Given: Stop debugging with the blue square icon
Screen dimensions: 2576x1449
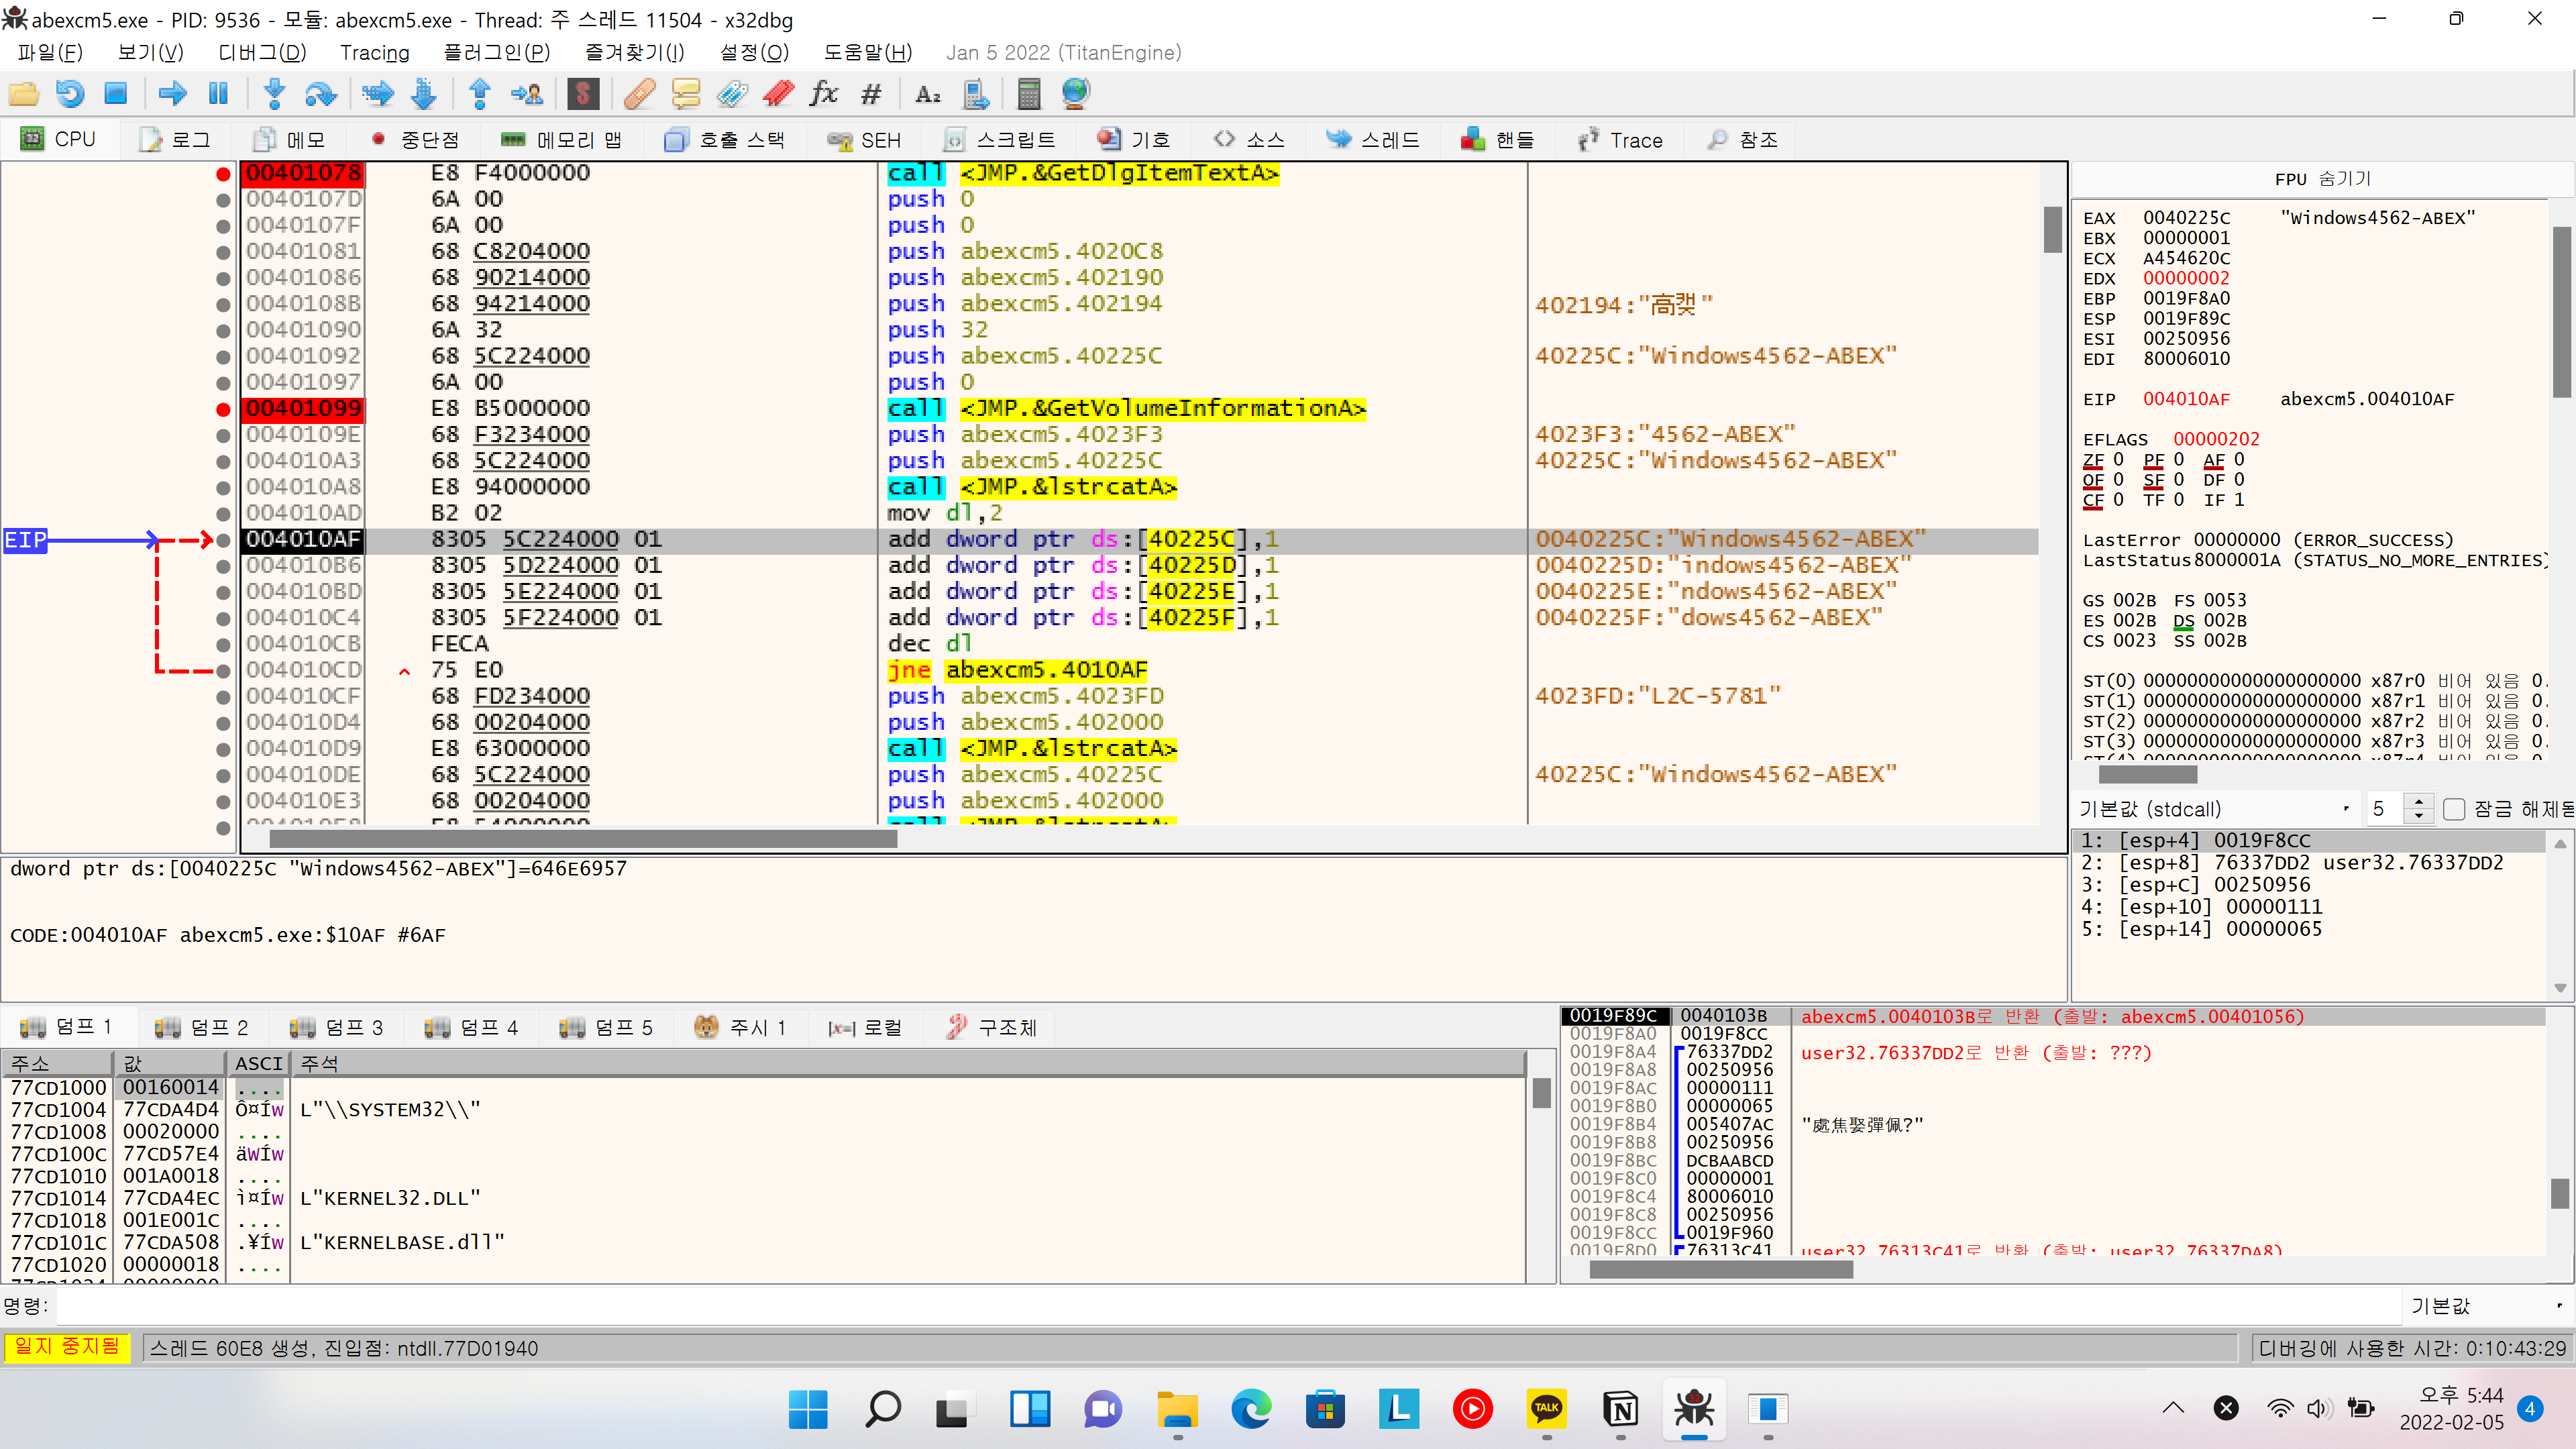Looking at the screenshot, I should coord(116,94).
